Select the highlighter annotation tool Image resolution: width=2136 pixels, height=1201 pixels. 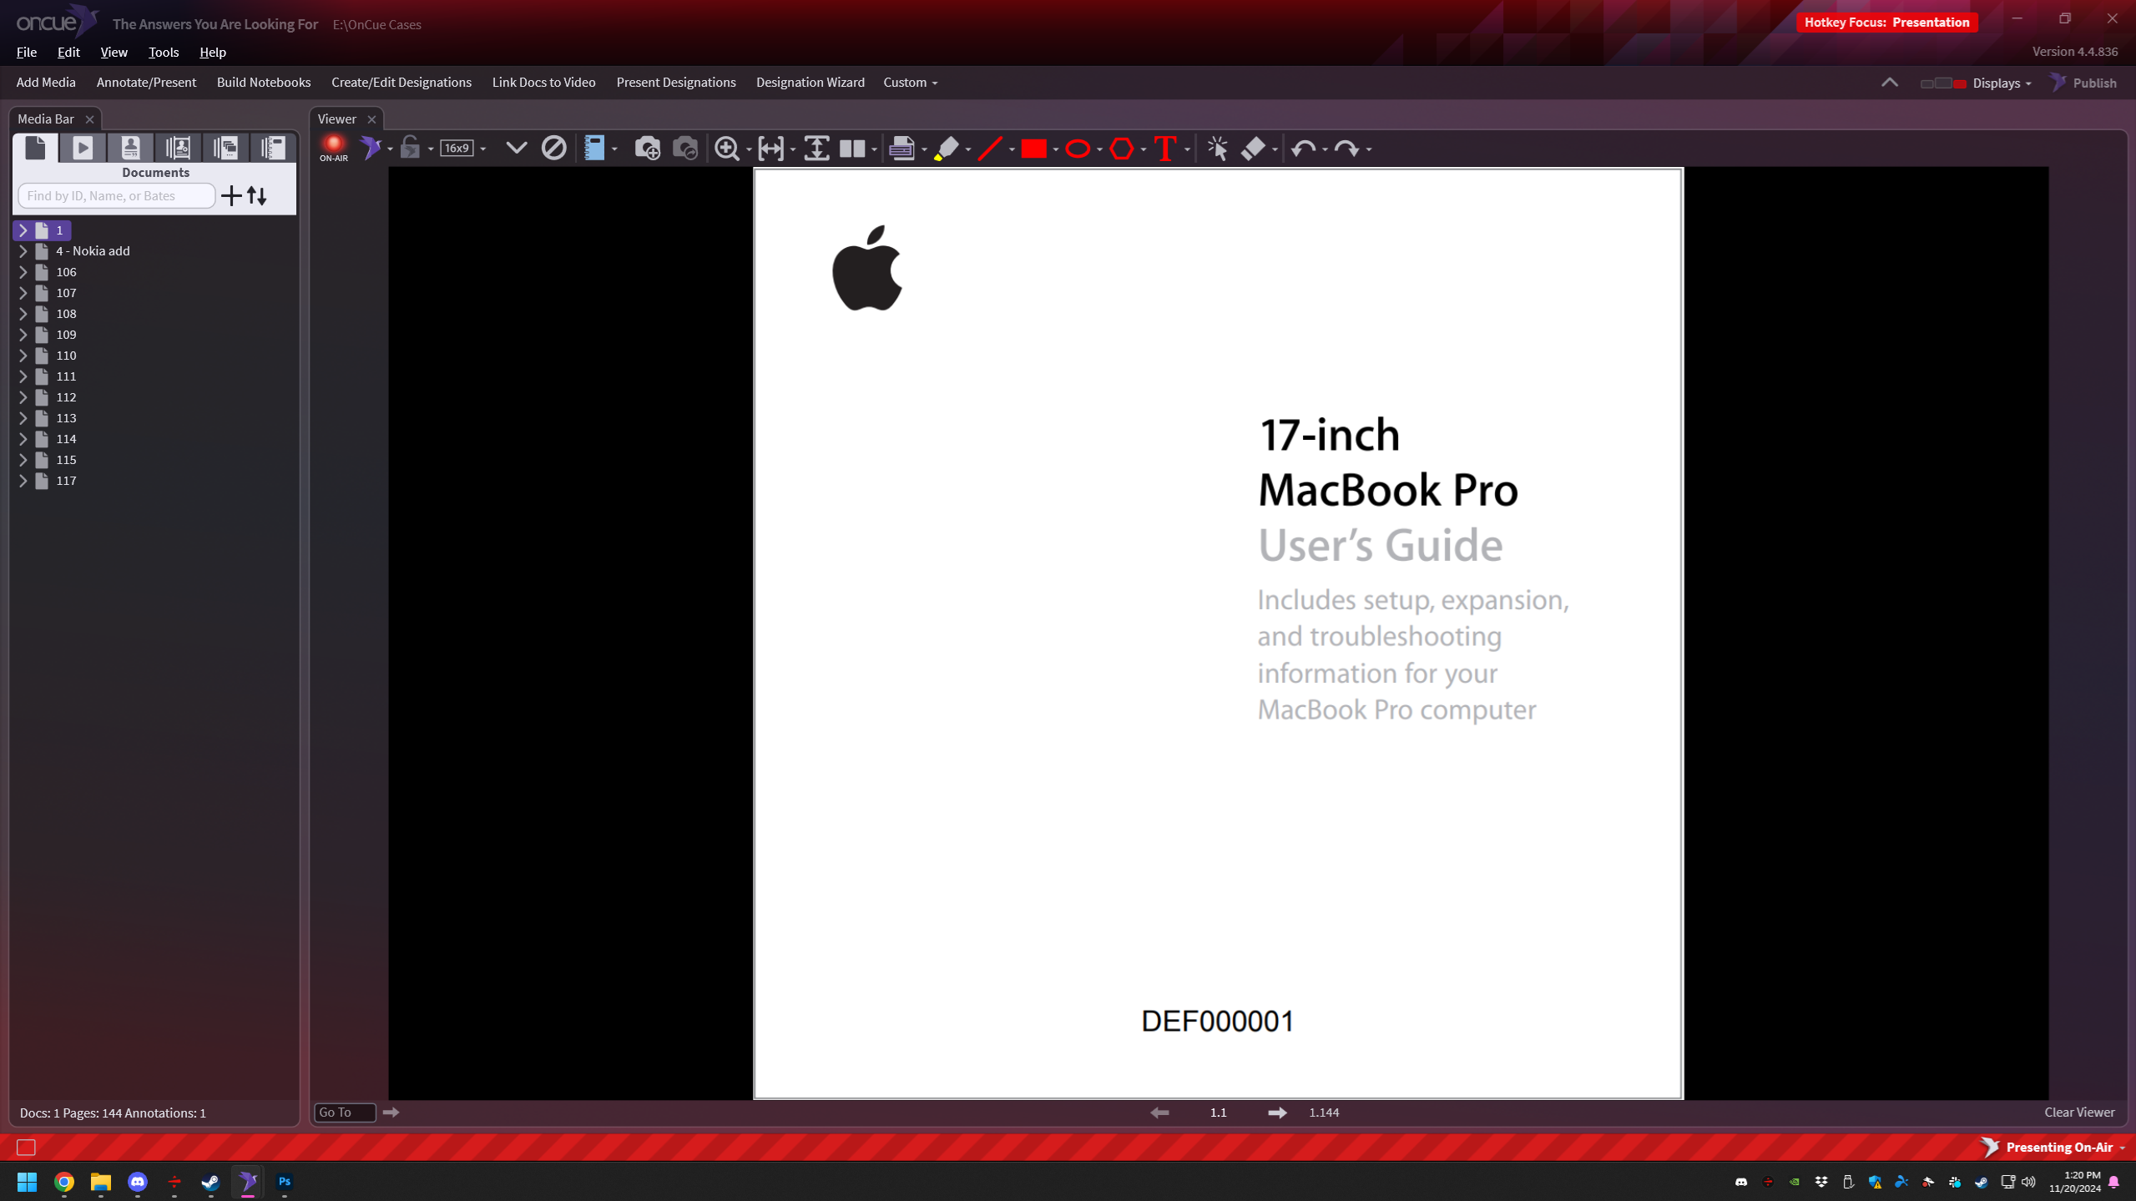946,149
